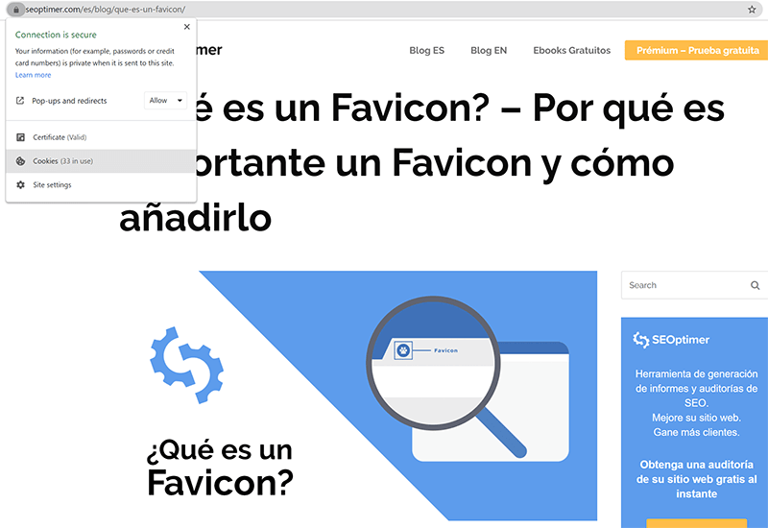The image size is (768, 528).
Task: Click 'Connection is secure' text
Action: point(56,35)
